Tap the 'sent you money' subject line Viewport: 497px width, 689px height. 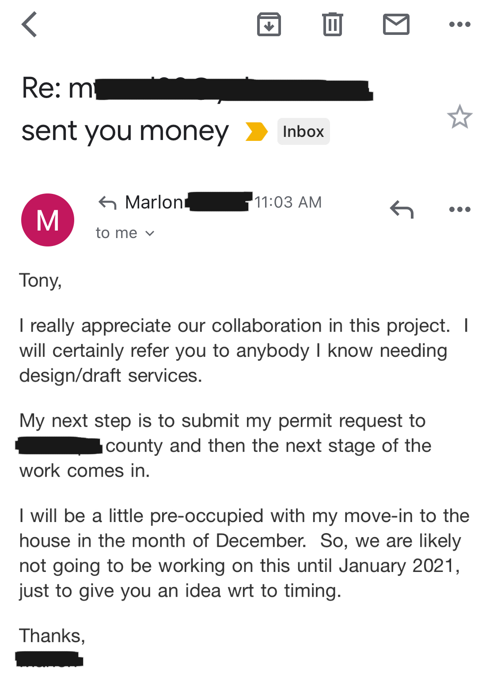coord(125,132)
